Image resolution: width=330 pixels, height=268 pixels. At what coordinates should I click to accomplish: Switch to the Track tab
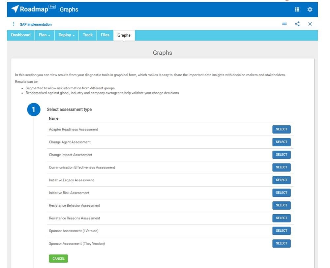click(88, 35)
